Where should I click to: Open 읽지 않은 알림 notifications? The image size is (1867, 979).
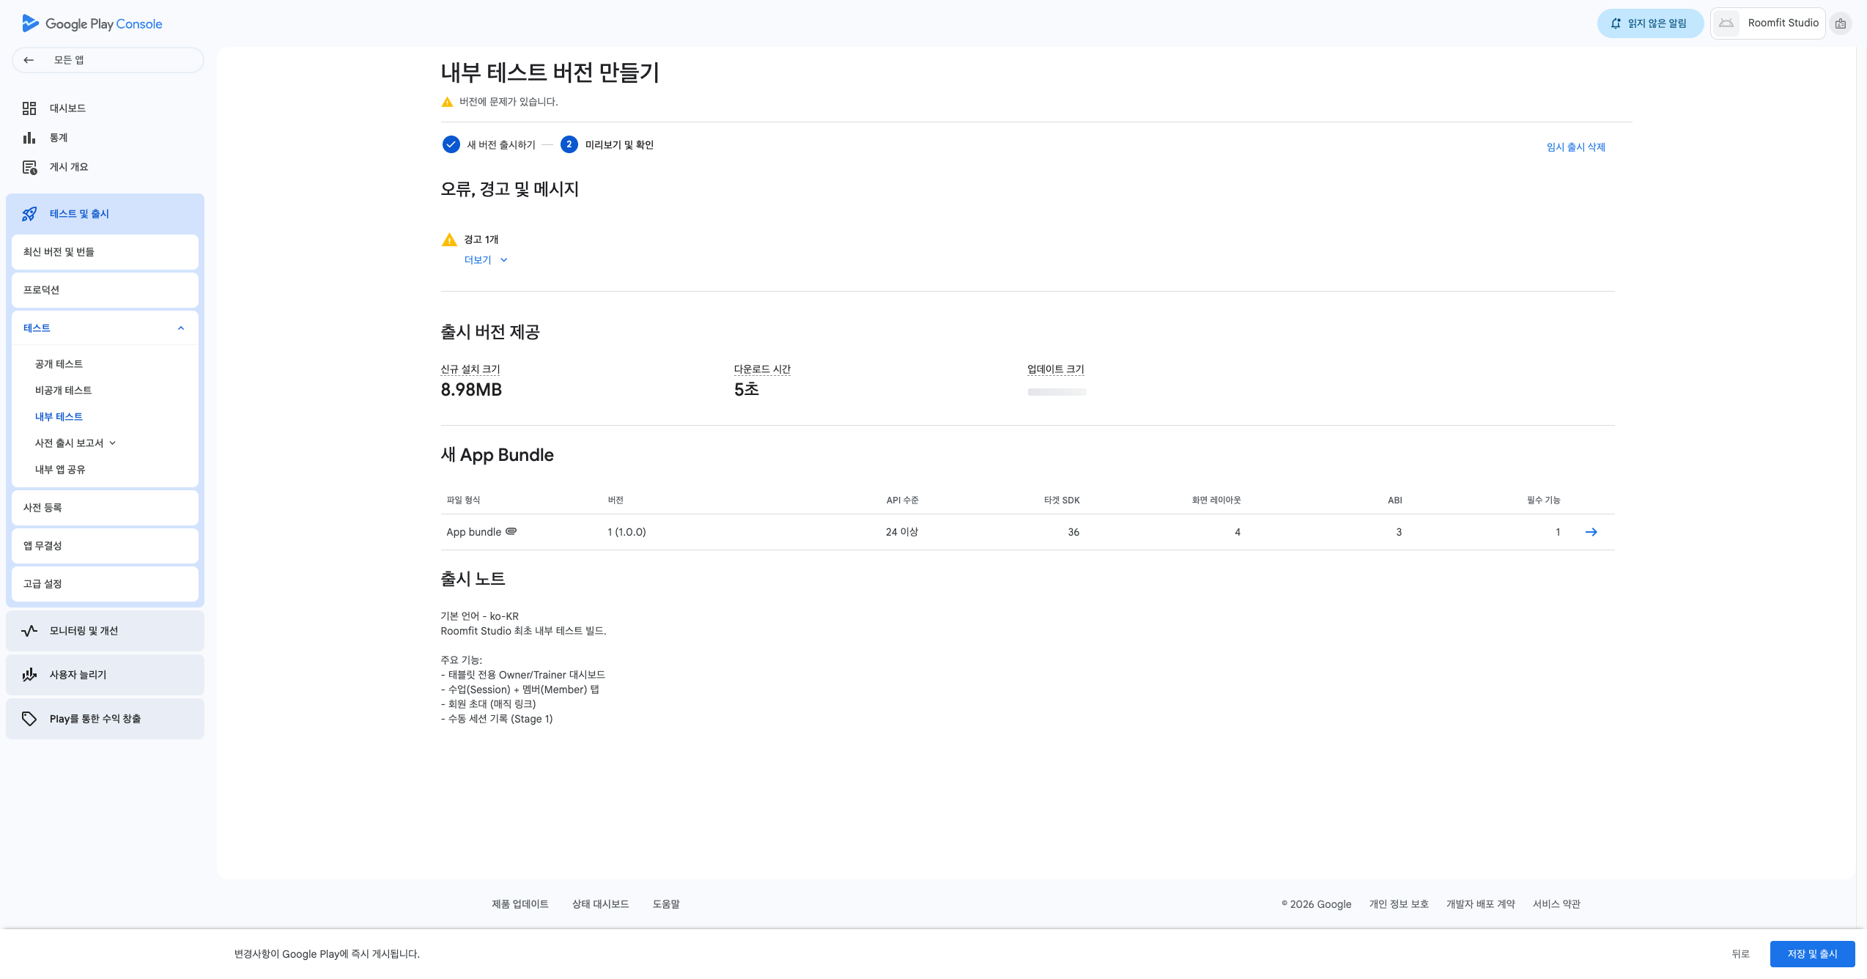coord(1649,23)
